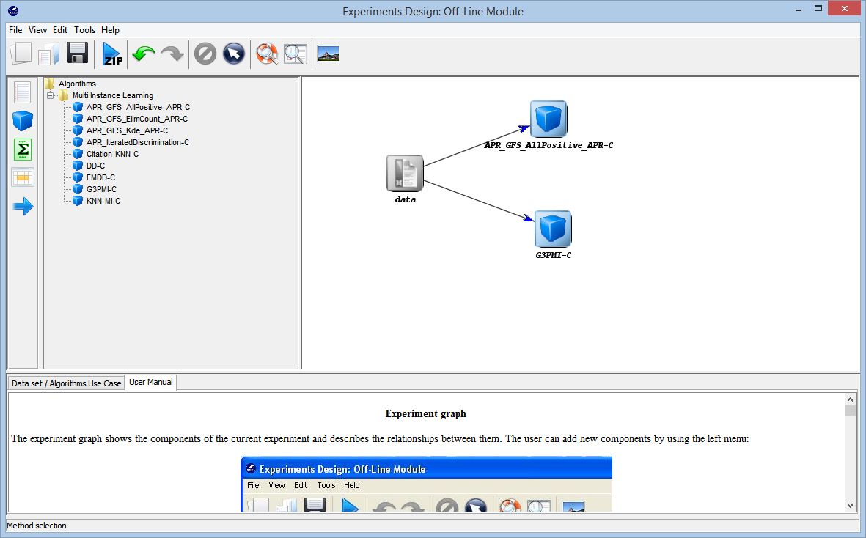The height and width of the screenshot is (538, 866).
Task: Click the gray Stop/Cancel circle icon
Action: coord(205,54)
